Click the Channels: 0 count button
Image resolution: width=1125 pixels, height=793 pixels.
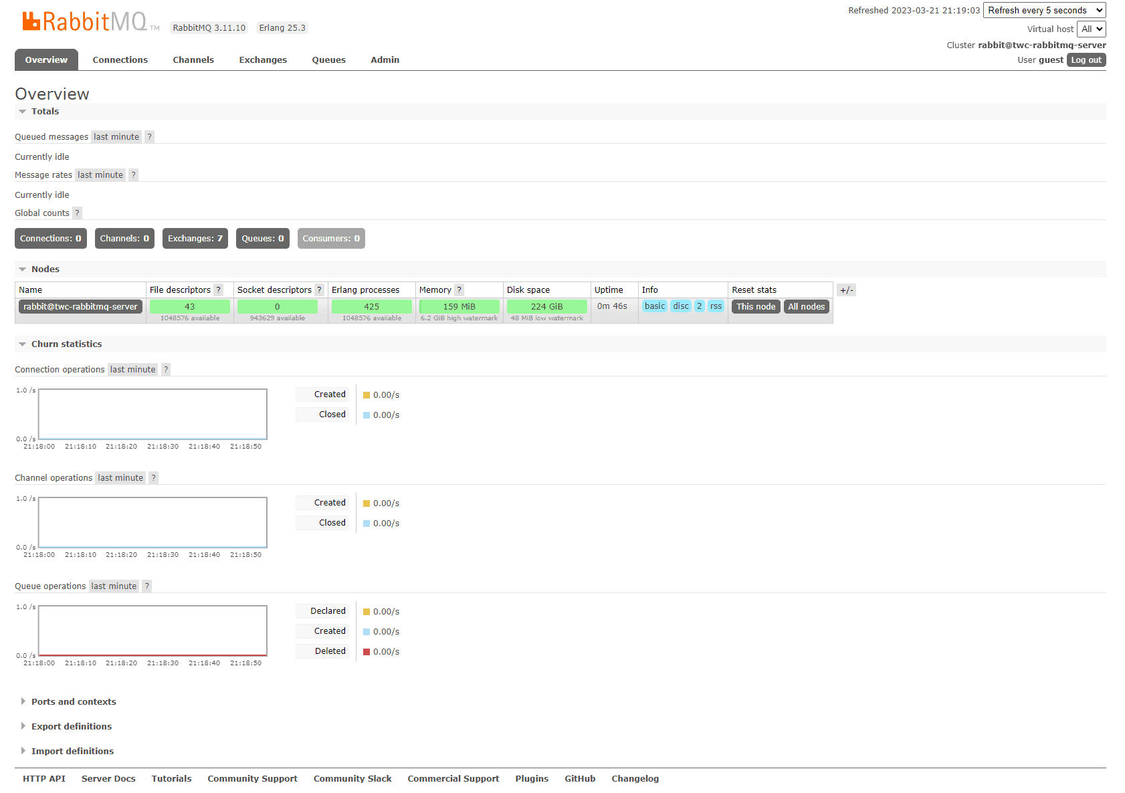pyautogui.click(x=124, y=238)
